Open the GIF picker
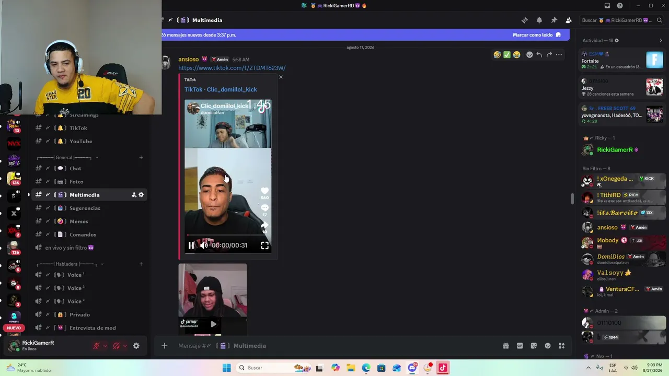The image size is (669, 376). 520,346
